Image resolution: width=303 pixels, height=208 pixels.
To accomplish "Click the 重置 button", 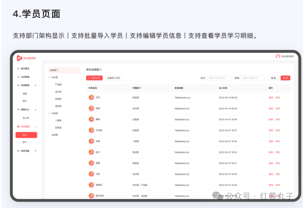I will (x=273, y=78).
